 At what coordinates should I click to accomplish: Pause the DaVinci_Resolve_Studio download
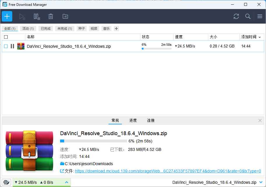tap(12, 46)
